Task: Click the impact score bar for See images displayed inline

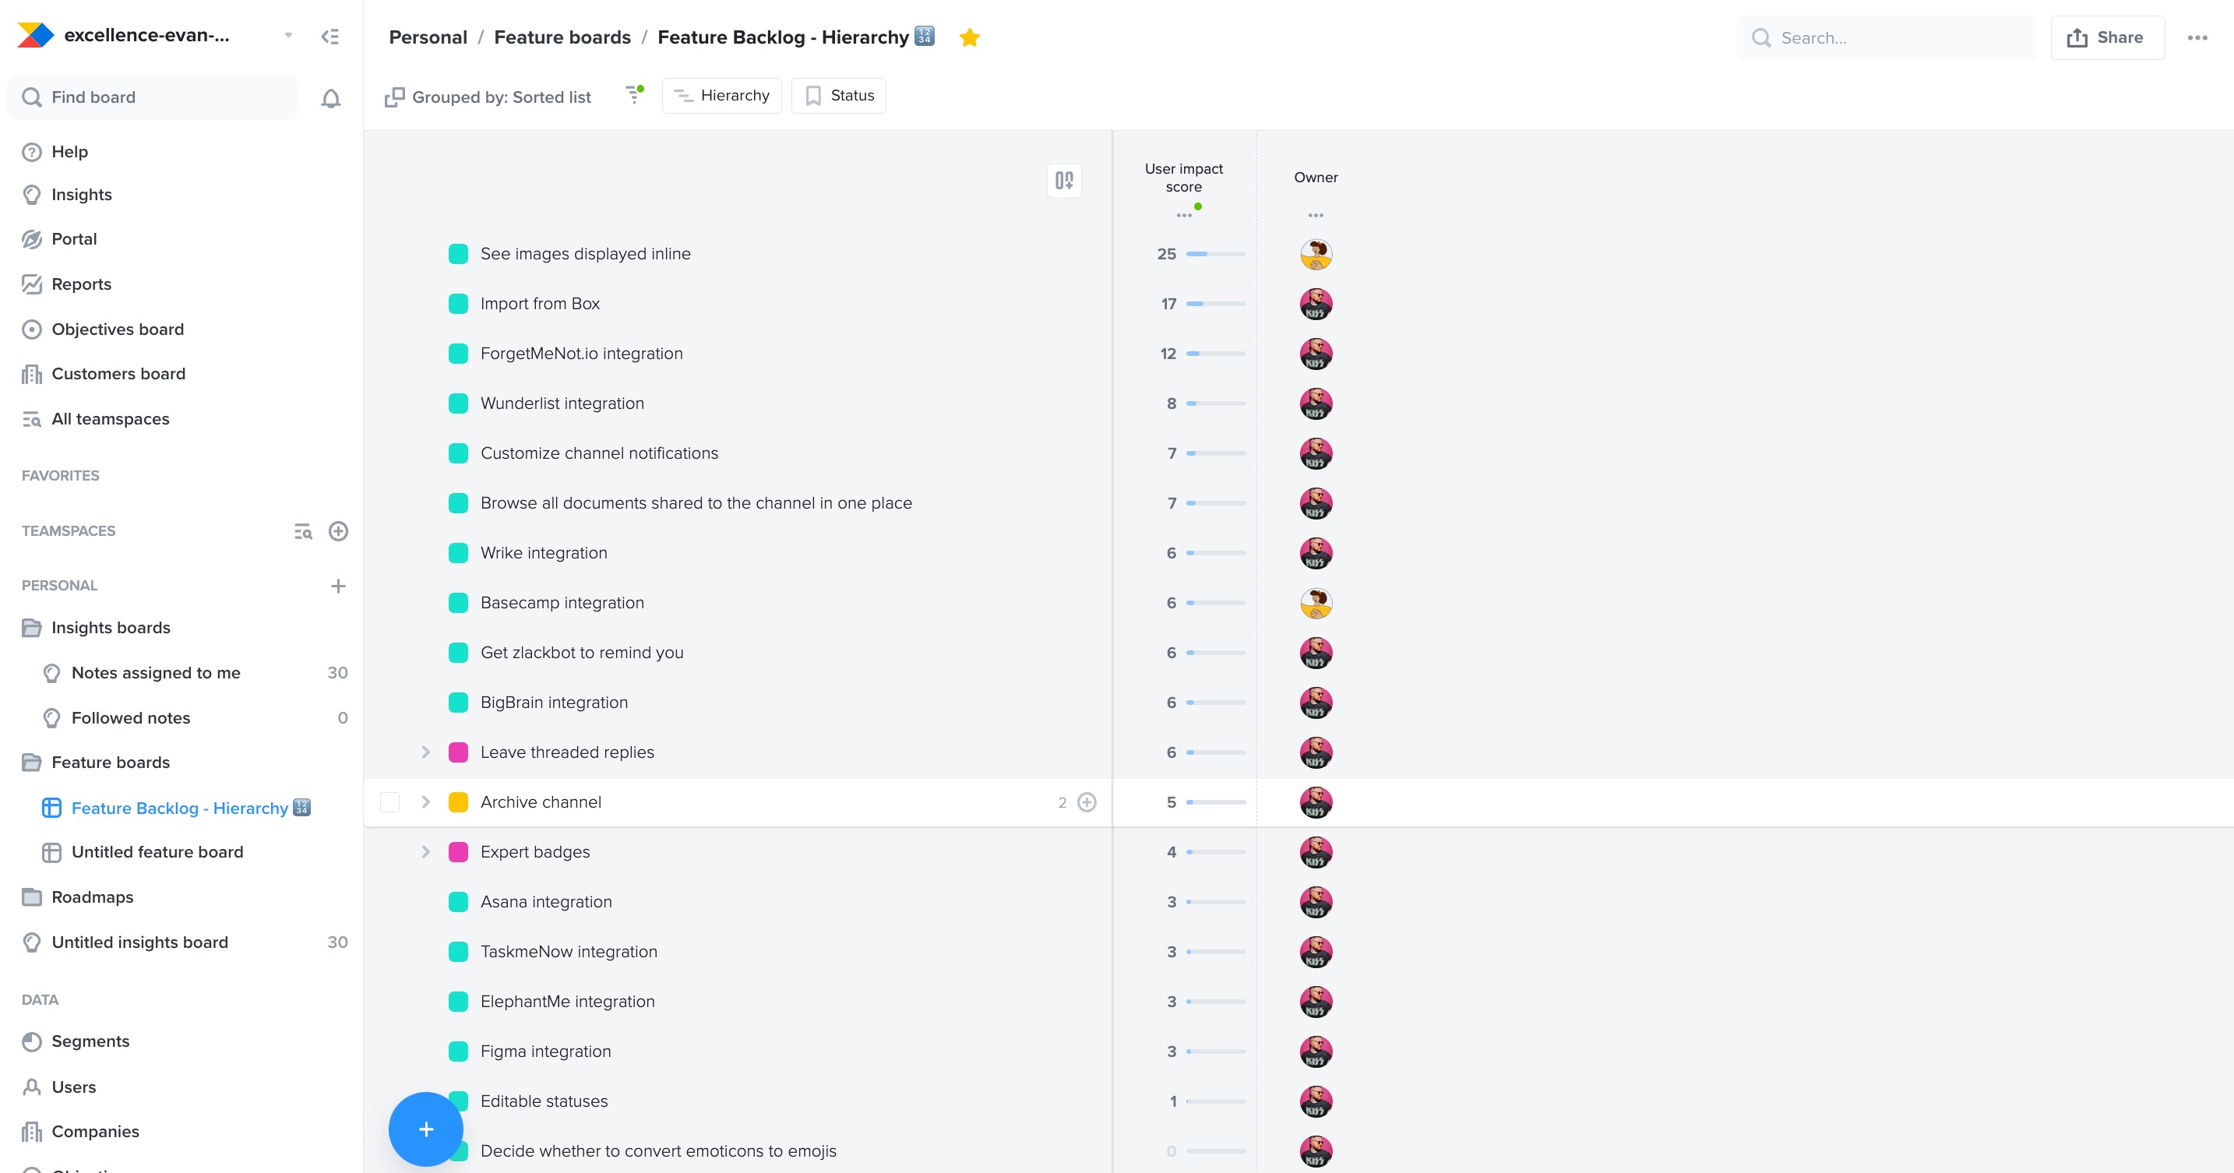Action: click(x=1216, y=254)
